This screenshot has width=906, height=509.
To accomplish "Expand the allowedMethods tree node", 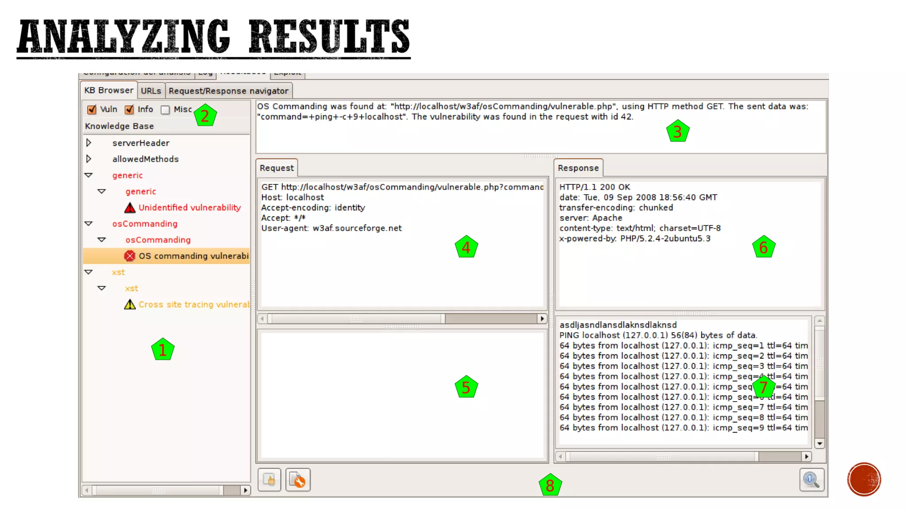I will point(88,159).
